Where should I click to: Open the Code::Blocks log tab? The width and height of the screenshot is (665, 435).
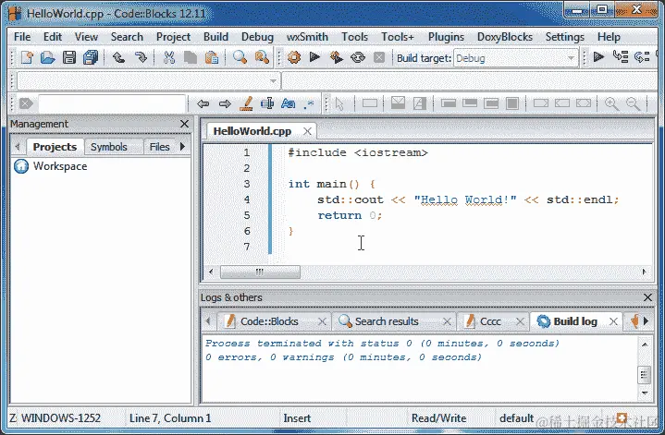click(x=269, y=321)
